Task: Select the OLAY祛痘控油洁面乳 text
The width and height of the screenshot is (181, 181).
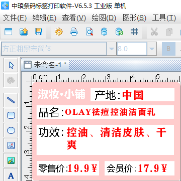Action: 110,112
